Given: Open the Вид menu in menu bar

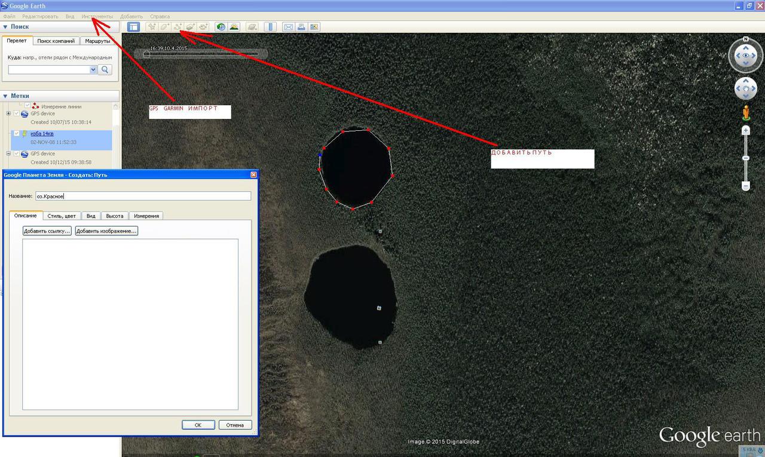Looking at the screenshot, I should [x=70, y=16].
